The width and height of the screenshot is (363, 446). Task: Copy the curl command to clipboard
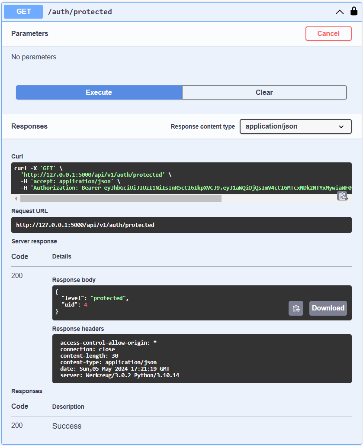click(342, 196)
